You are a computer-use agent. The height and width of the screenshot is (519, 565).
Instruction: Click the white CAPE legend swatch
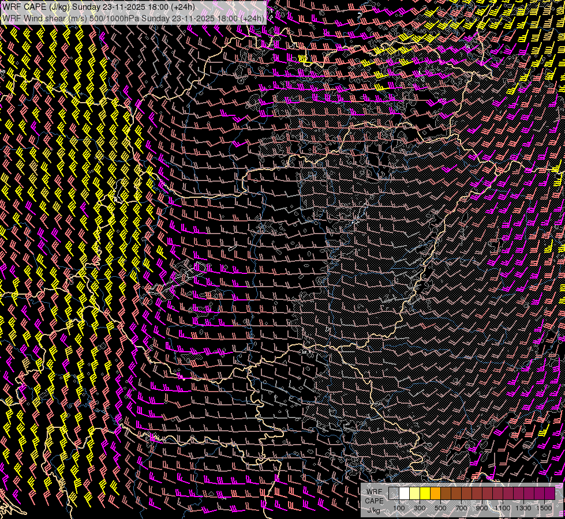pos(404,494)
